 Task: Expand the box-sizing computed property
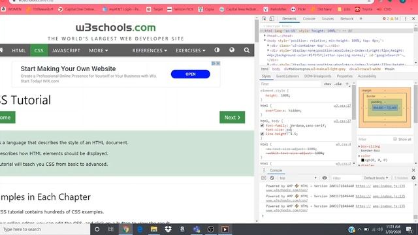click(x=359, y=146)
